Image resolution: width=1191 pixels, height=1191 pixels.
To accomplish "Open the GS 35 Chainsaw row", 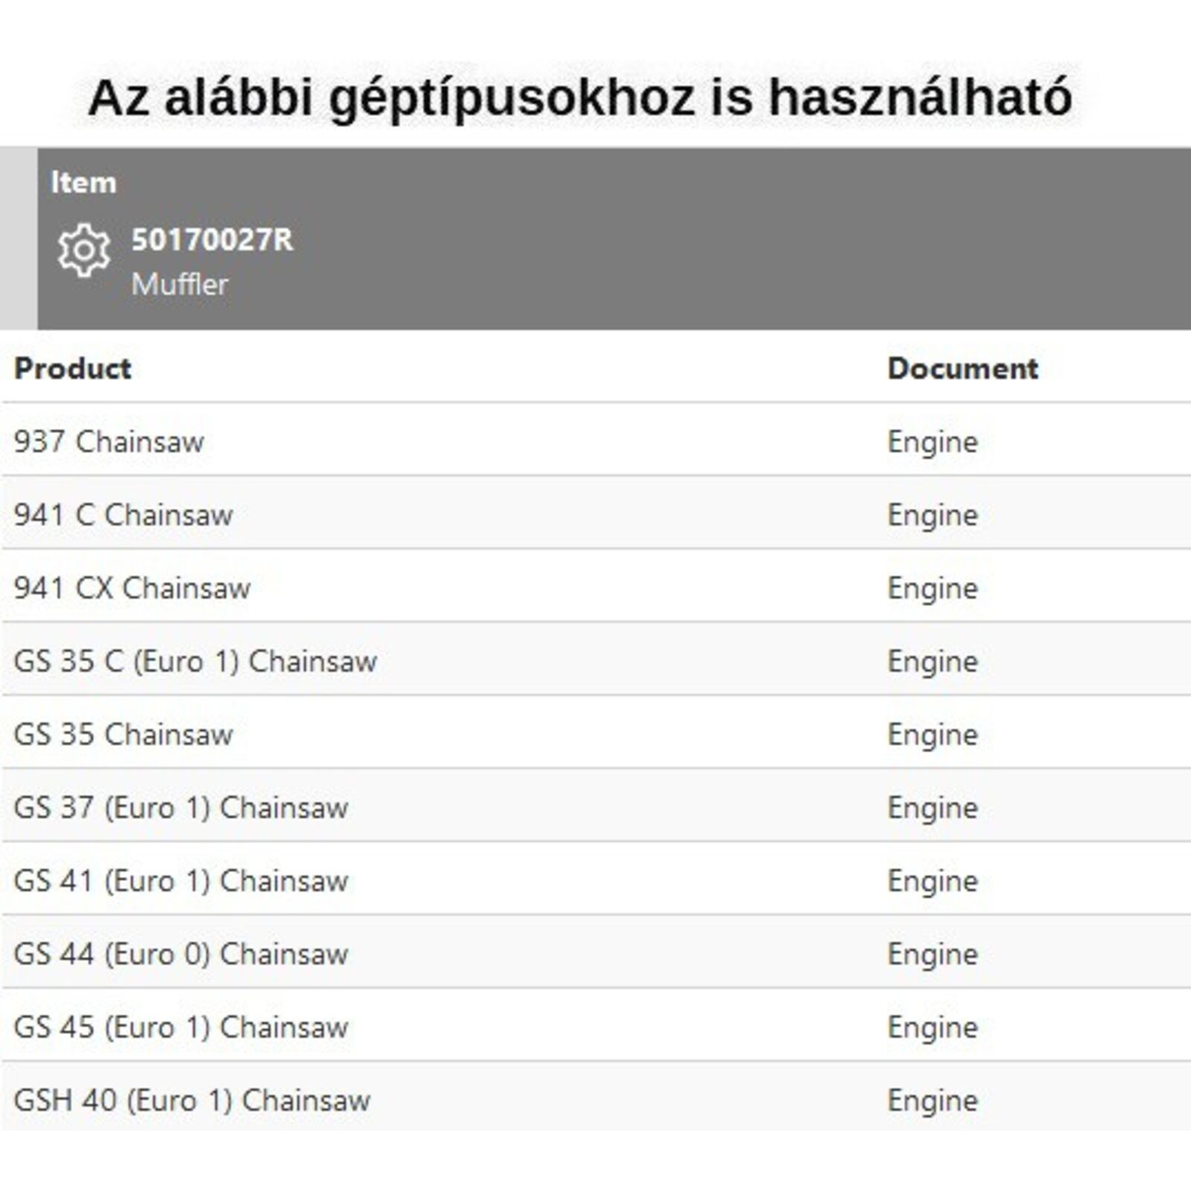I will (124, 734).
